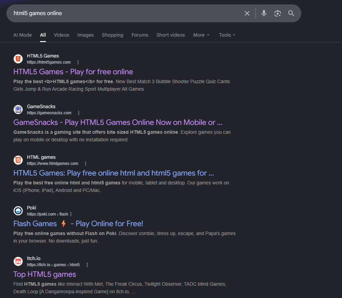The image size is (342, 298).
Task: Switch to the Videos tab
Action: tap(62, 35)
